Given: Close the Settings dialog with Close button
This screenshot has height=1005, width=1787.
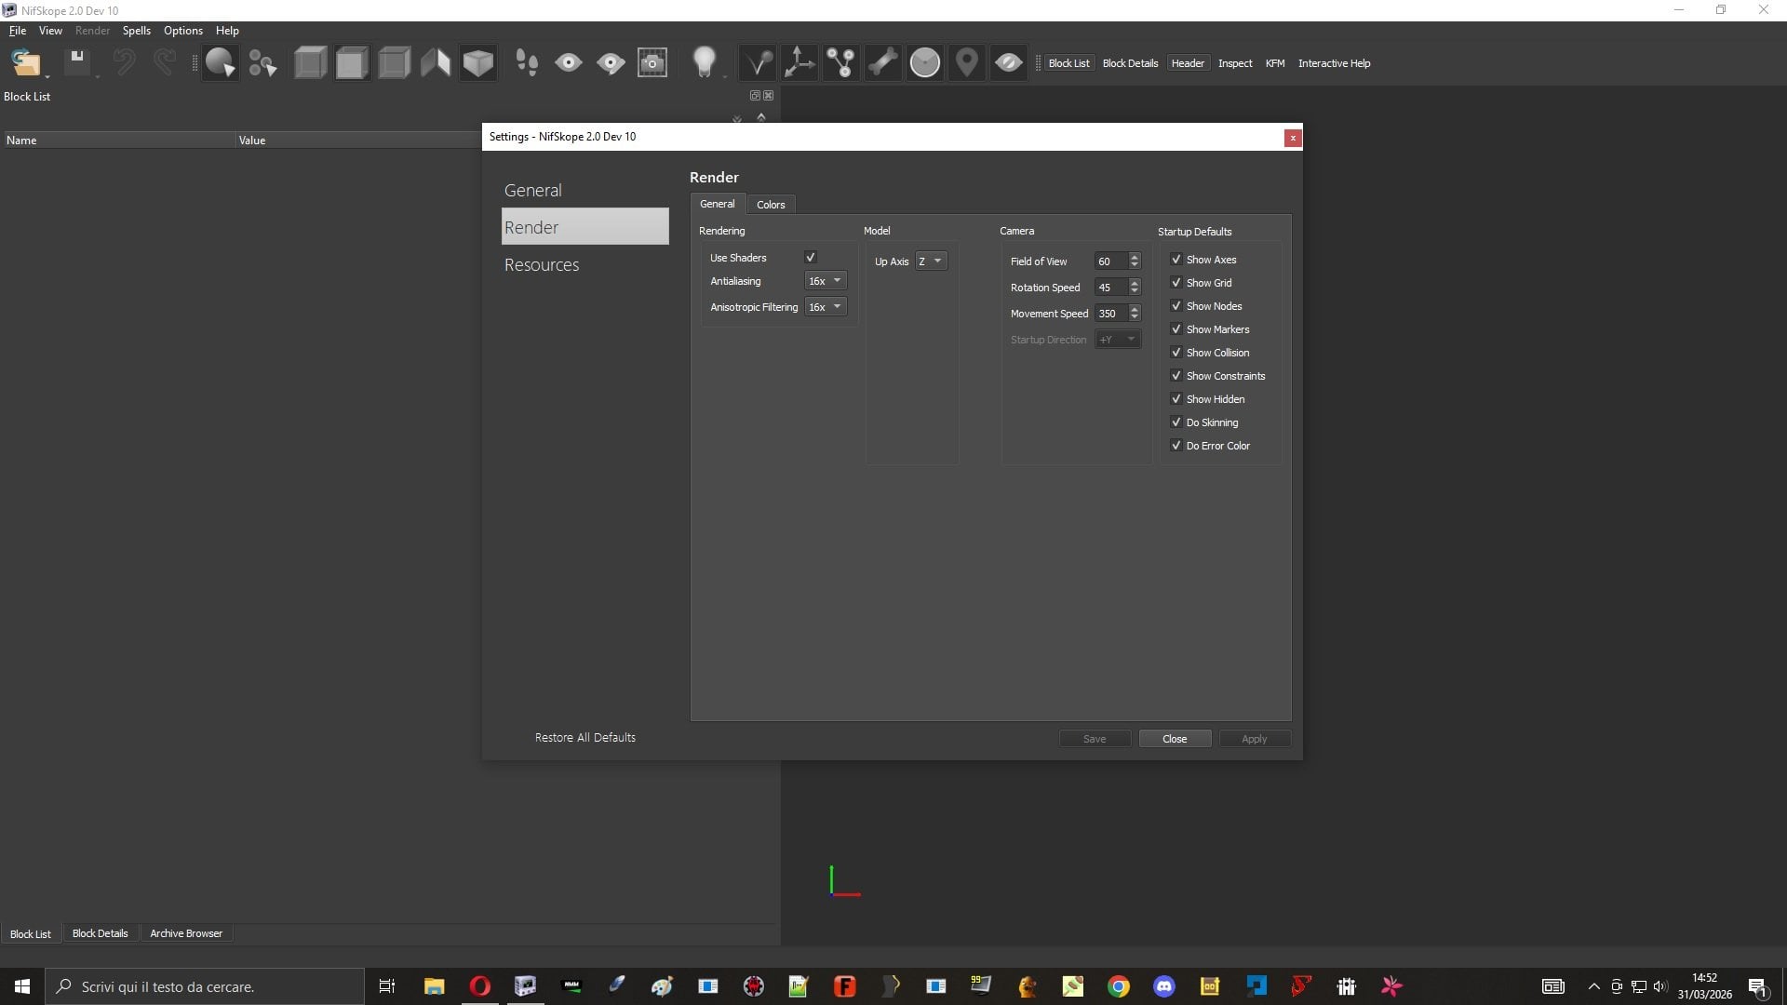Looking at the screenshot, I should (x=1175, y=739).
